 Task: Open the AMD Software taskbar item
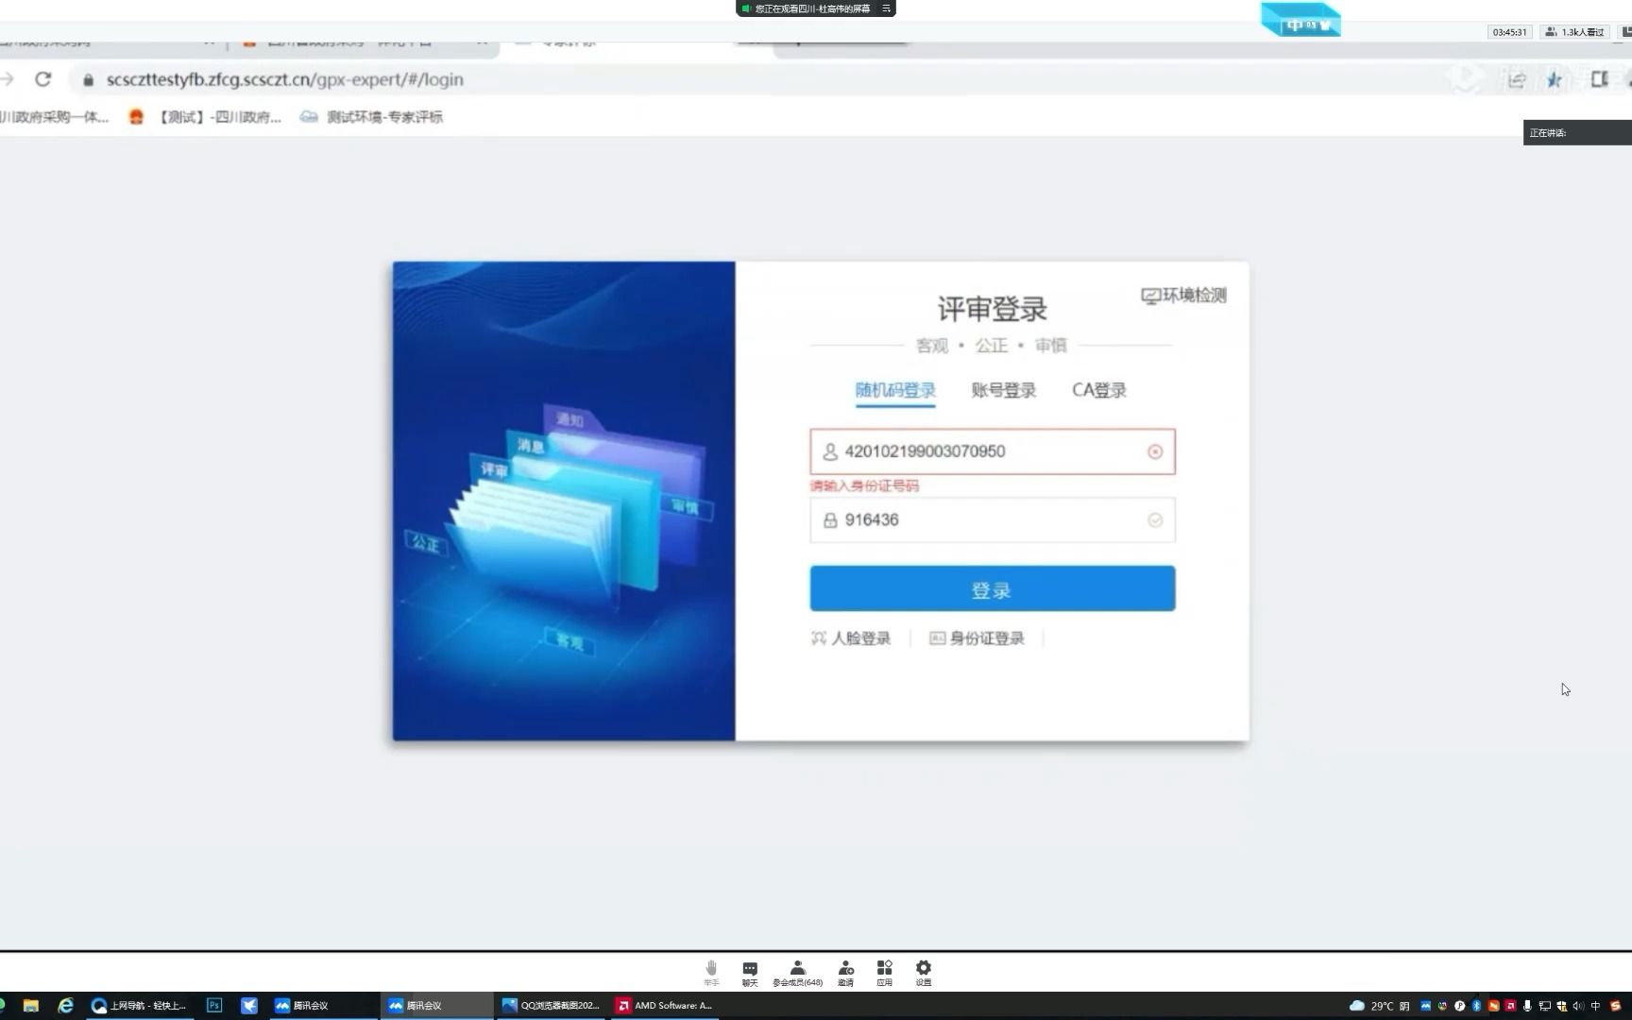click(665, 1006)
